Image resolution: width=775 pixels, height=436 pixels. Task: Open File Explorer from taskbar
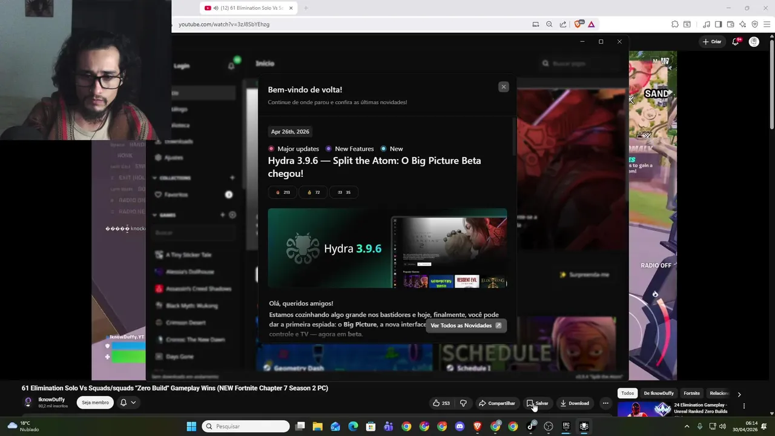(317, 426)
